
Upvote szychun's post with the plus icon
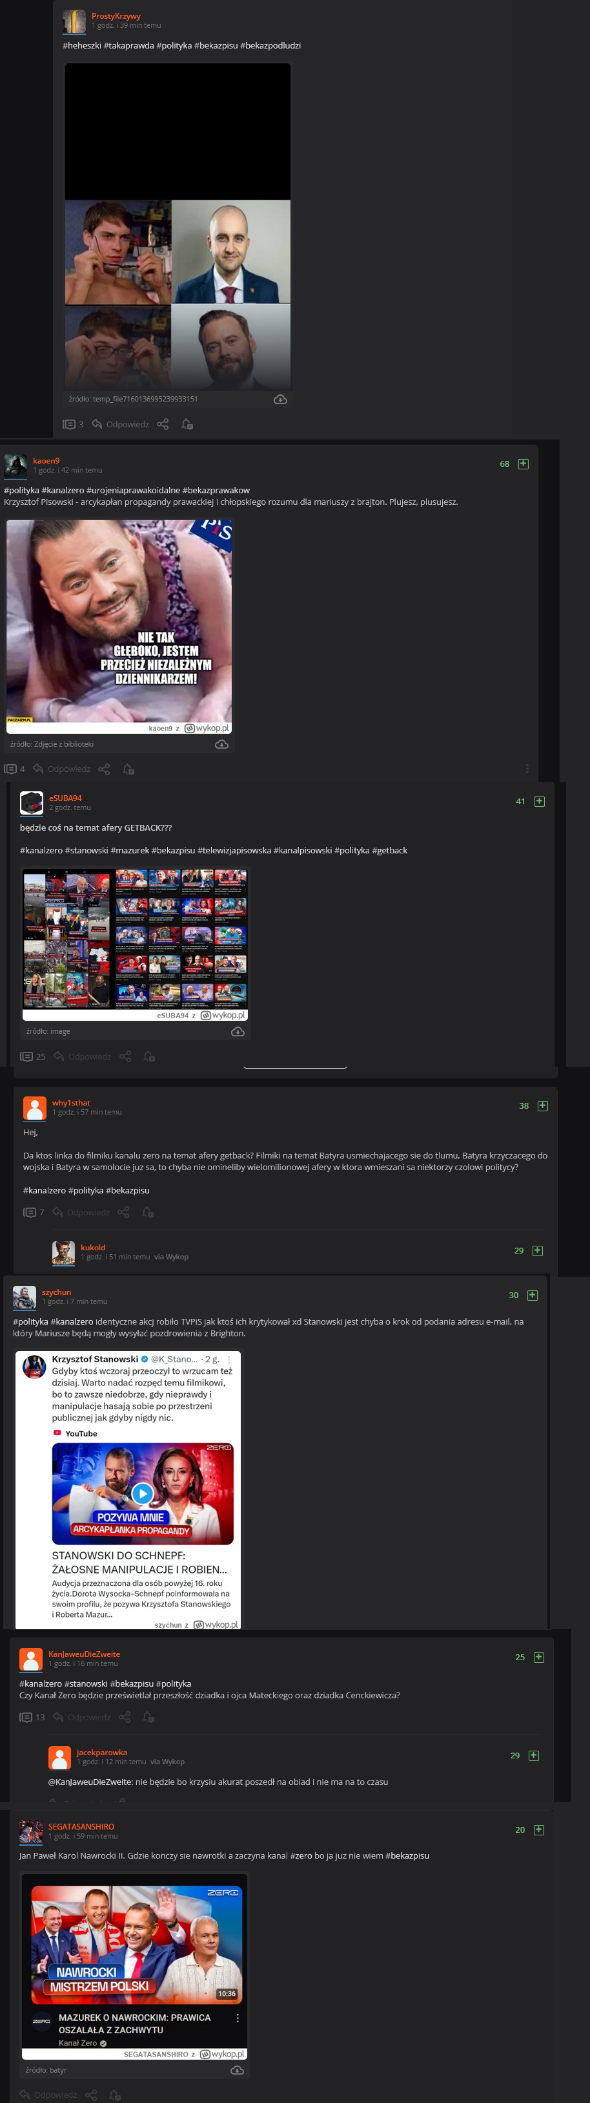pos(531,1295)
